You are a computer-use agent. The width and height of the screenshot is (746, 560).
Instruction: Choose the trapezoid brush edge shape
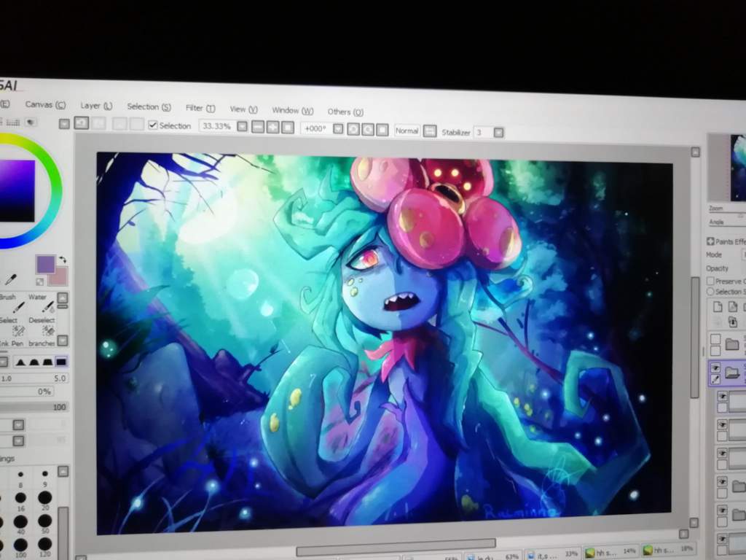(x=47, y=362)
